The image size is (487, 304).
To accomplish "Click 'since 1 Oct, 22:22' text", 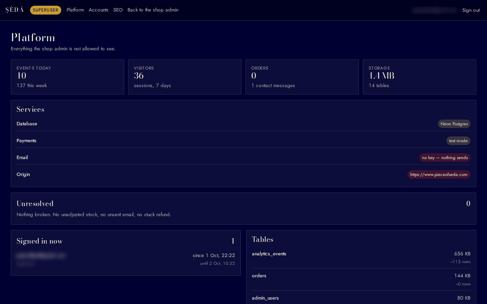I will (213, 255).
